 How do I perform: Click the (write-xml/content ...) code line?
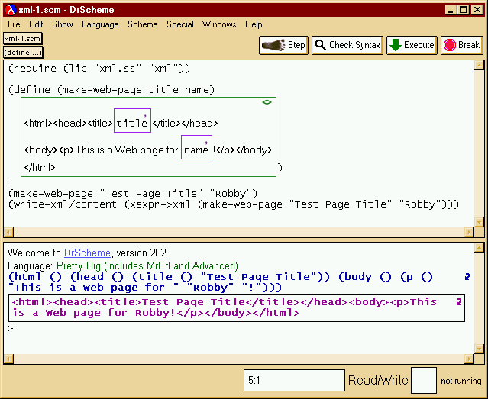(x=234, y=204)
